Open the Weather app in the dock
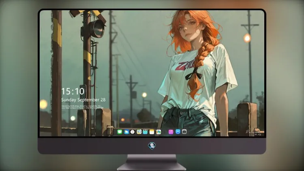This screenshot has height=171, width=304. 126,132
